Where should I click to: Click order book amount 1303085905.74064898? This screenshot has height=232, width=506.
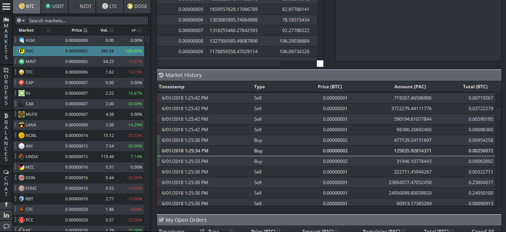[x=234, y=20]
